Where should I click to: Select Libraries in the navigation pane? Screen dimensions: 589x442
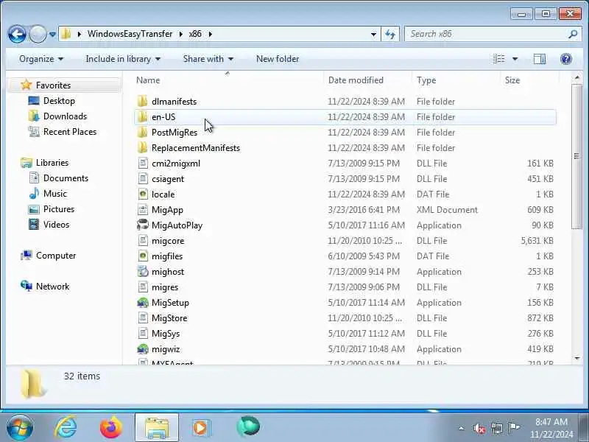[x=52, y=163]
